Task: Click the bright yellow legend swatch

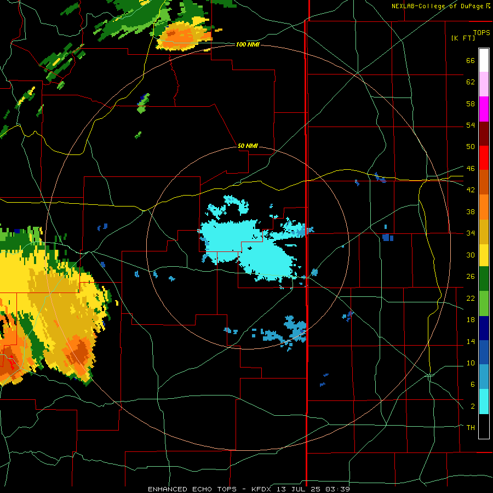Action: point(484,255)
